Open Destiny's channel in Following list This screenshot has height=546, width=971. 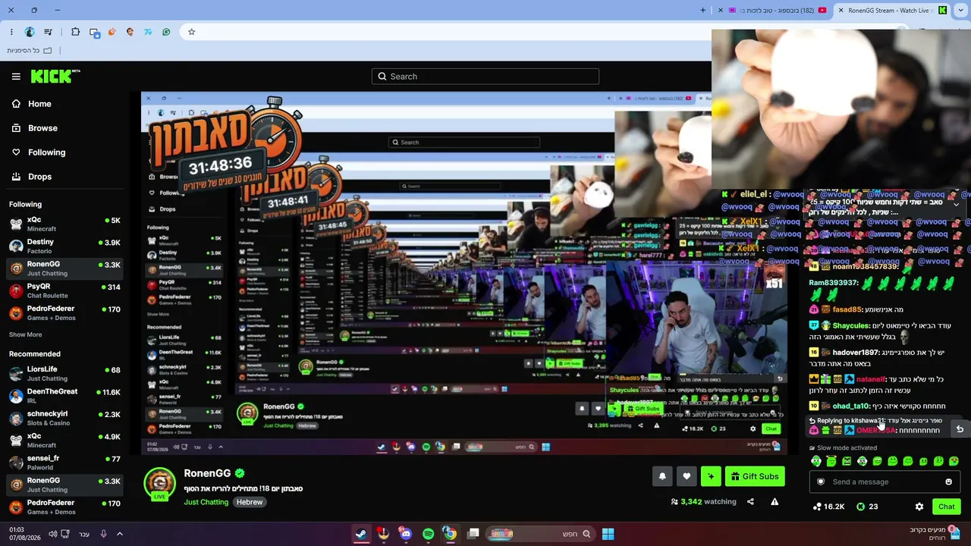(x=64, y=246)
